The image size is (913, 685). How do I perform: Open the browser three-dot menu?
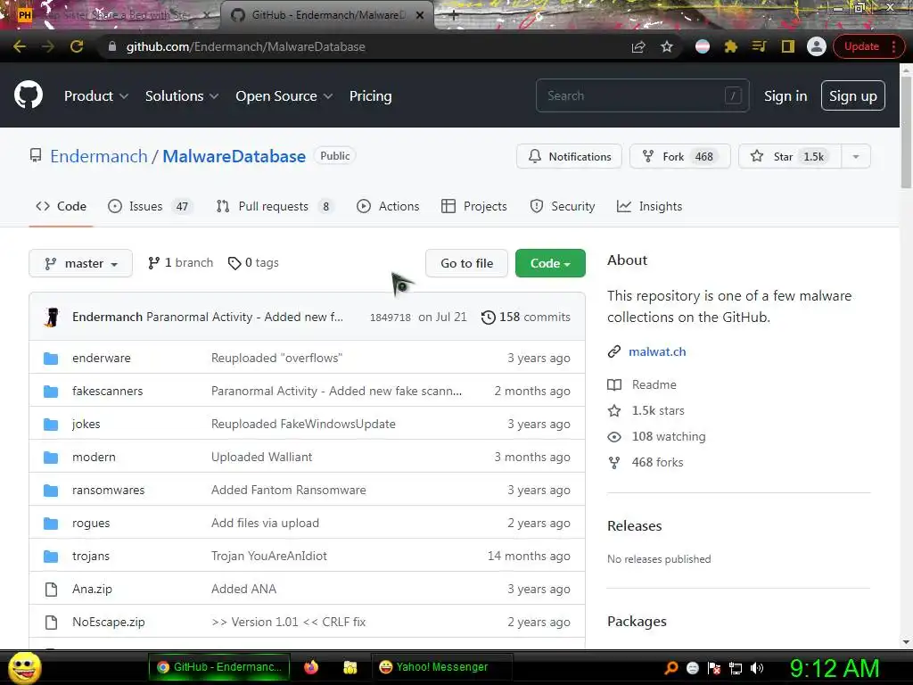(893, 46)
